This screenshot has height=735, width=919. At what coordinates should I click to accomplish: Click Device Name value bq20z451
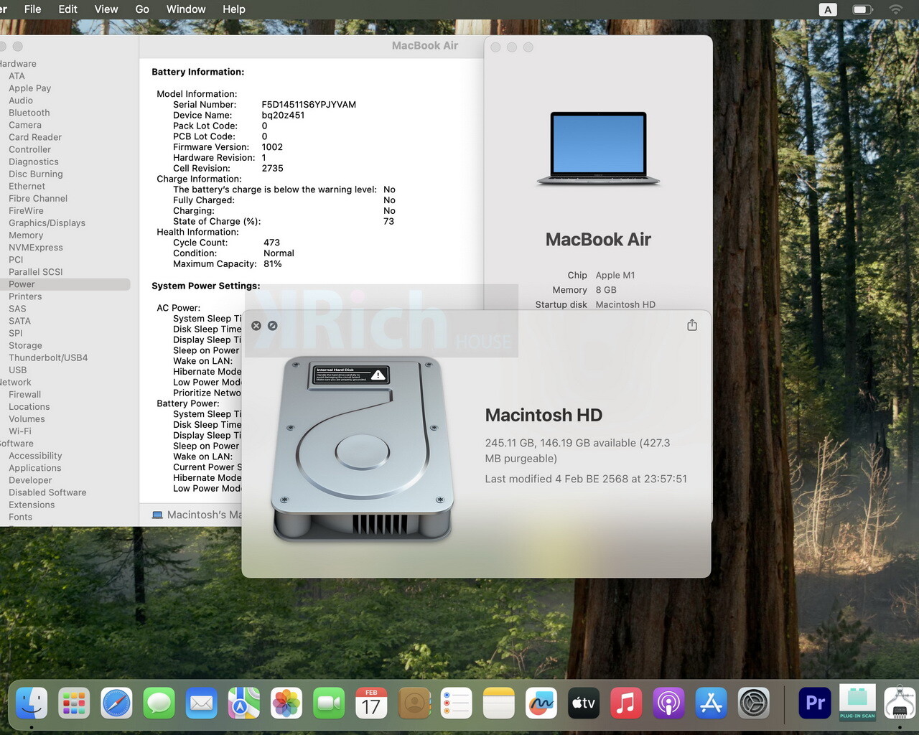283,116
